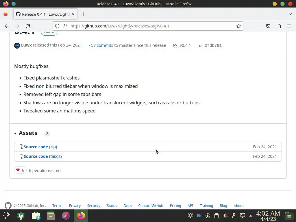Viewport: 296px width, 222px height.
Task: Open the pinned Firefox tab
Action: [x=6, y=14]
